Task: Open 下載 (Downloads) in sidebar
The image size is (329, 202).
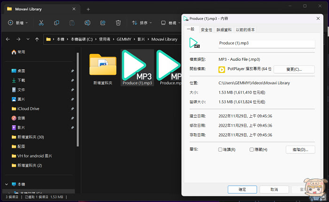Action: (x=18, y=81)
